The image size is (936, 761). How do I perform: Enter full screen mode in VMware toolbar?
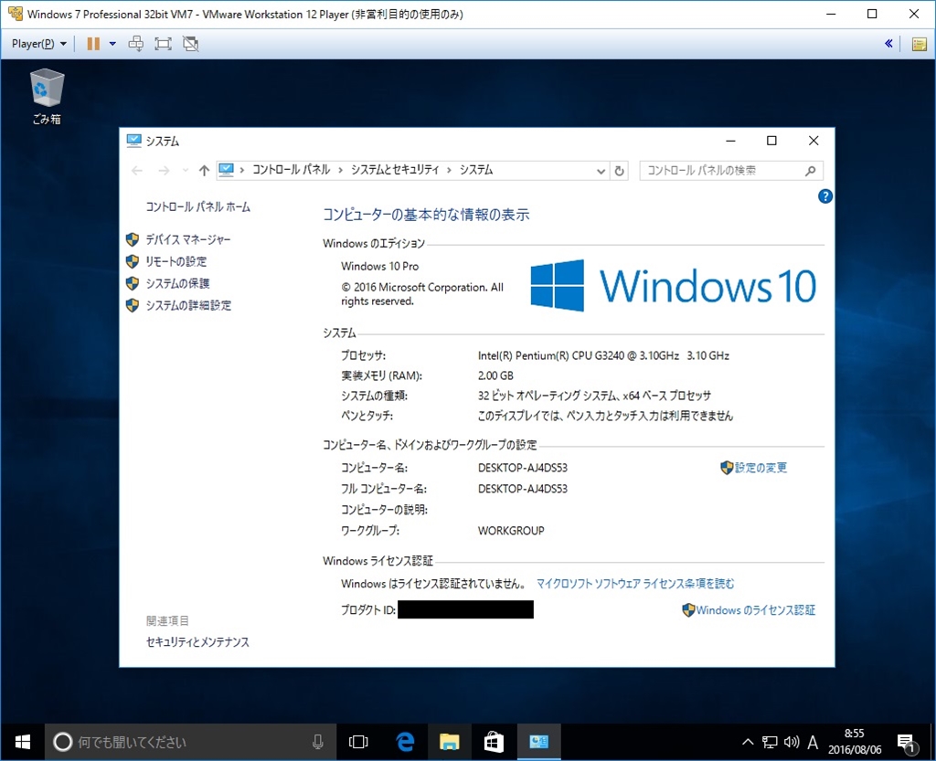[x=163, y=44]
